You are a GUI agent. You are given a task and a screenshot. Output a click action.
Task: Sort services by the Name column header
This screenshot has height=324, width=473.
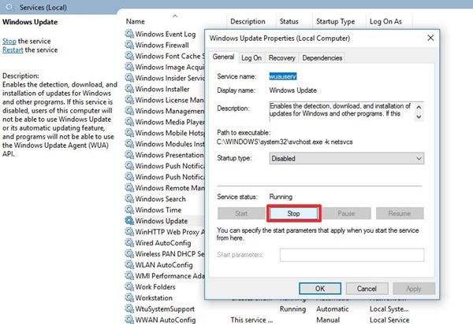[136, 21]
